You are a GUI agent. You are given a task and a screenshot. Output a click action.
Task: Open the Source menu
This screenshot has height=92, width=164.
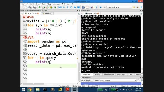[38, 4]
